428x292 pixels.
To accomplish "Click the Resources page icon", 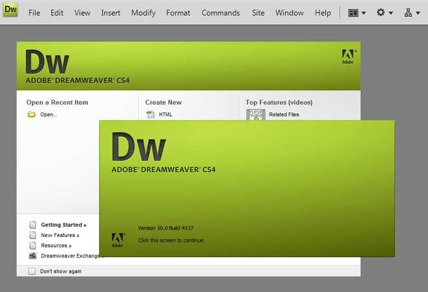I will tap(32, 245).
